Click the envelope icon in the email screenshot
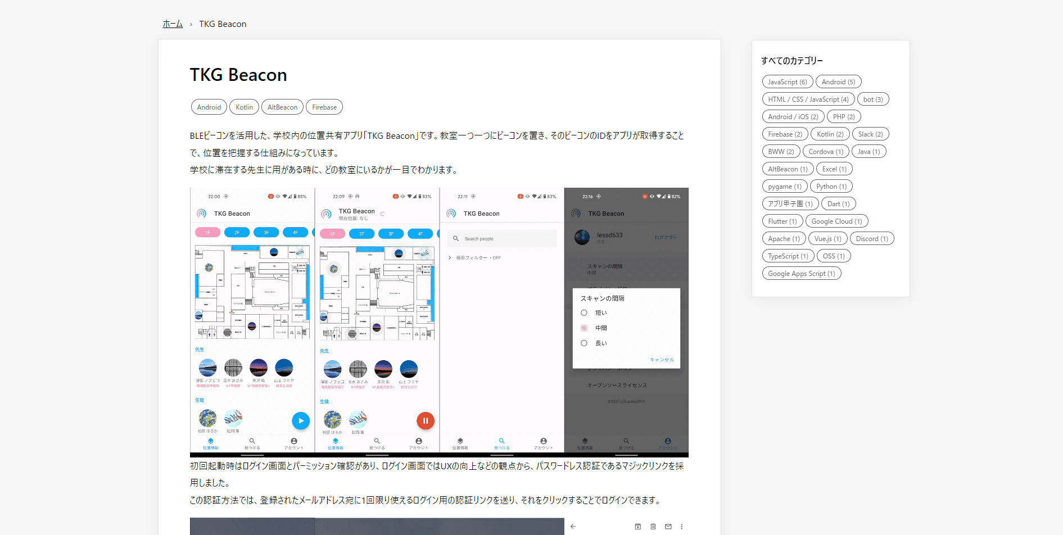Viewport: 1063px width, 535px height. pyautogui.click(x=668, y=527)
